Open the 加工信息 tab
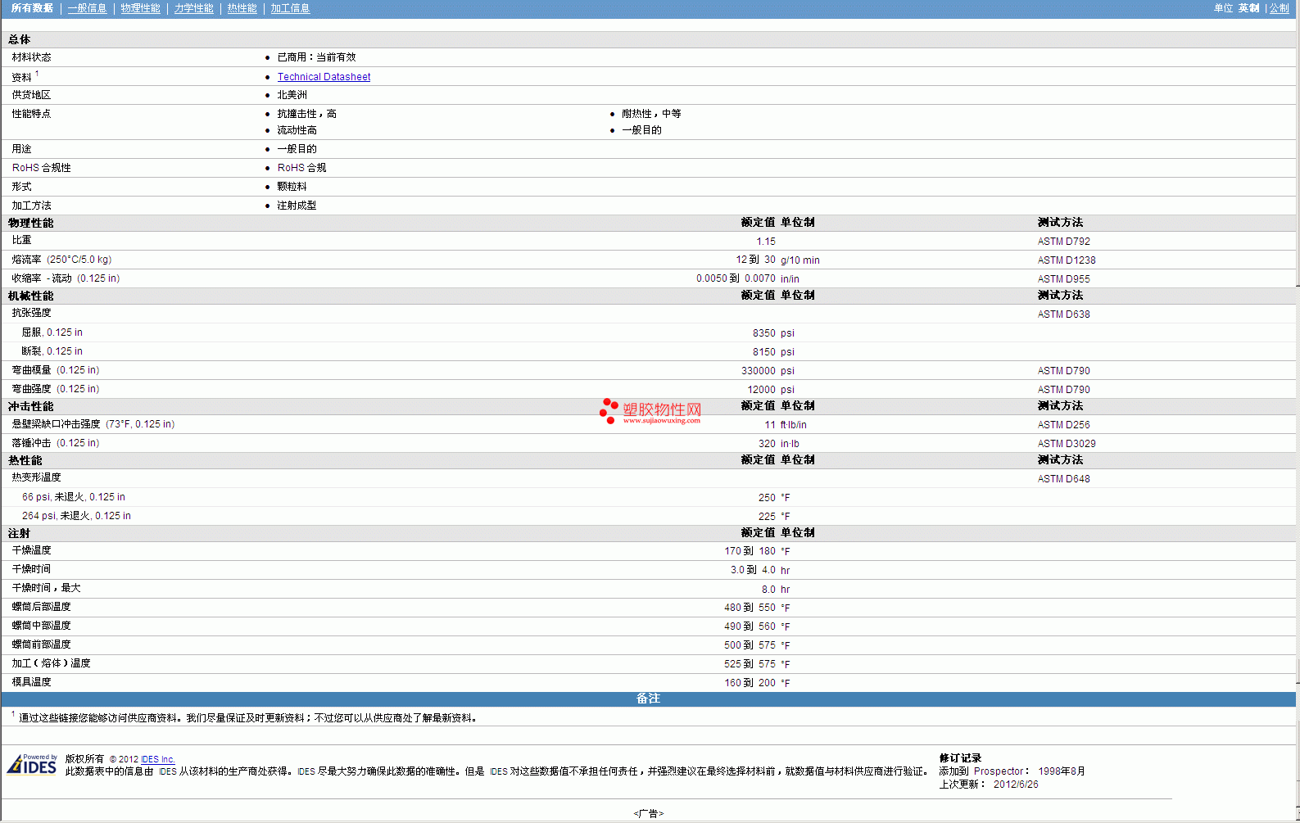1300x823 pixels. tap(290, 8)
